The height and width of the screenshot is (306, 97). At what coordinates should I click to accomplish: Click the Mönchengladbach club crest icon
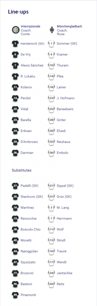(52, 30)
